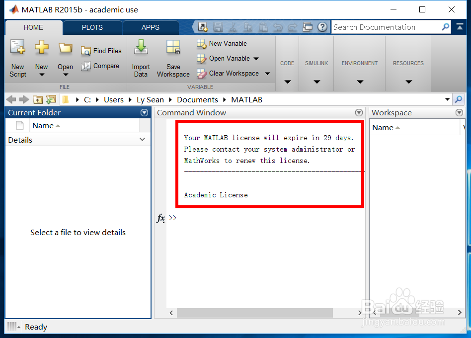This screenshot has width=471, height=338.
Task: Open Workspace panel actions menu
Action: tap(459, 113)
